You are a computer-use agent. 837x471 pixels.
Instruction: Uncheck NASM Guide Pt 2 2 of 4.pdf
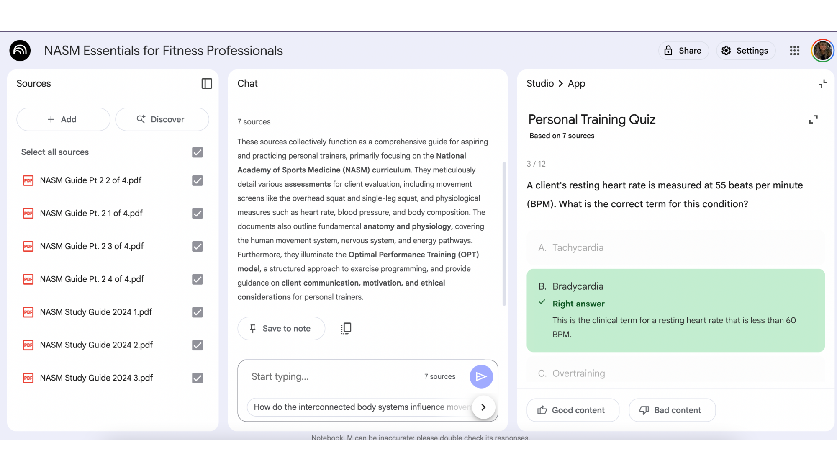(x=198, y=180)
